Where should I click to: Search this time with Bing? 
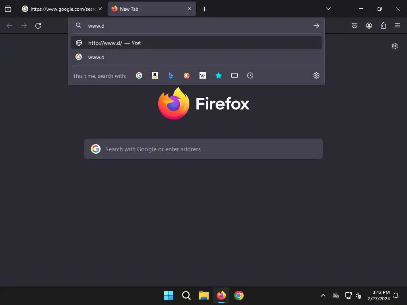point(171,75)
